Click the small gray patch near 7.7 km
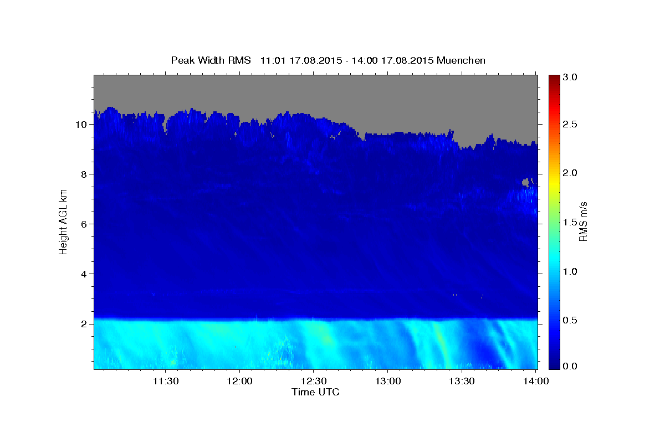 point(527,182)
